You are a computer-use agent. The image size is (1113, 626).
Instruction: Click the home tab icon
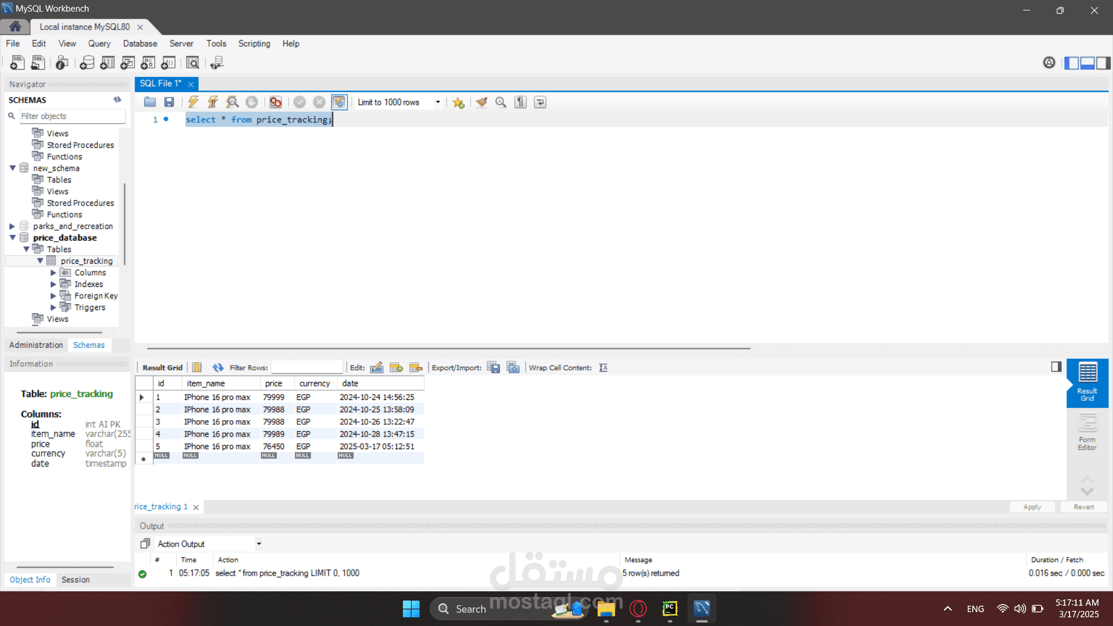pyautogui.click(x=15, y=27)
